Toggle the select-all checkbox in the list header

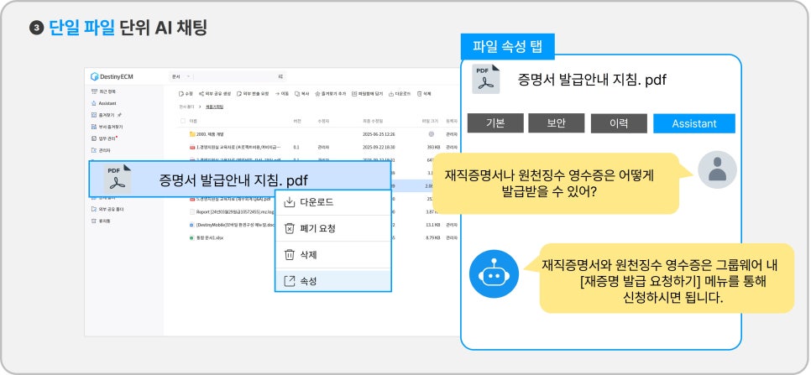coord(182,121)
